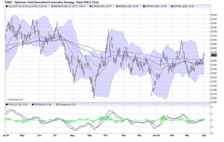Click the blue EXPMA (9) legend square
This screenshot has width=224, height=142.
point(33,105)
